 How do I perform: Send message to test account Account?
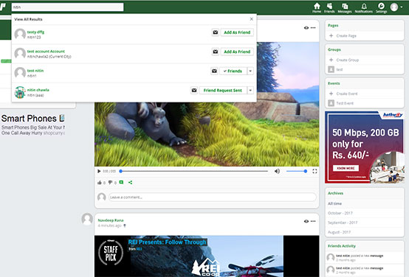215,52
